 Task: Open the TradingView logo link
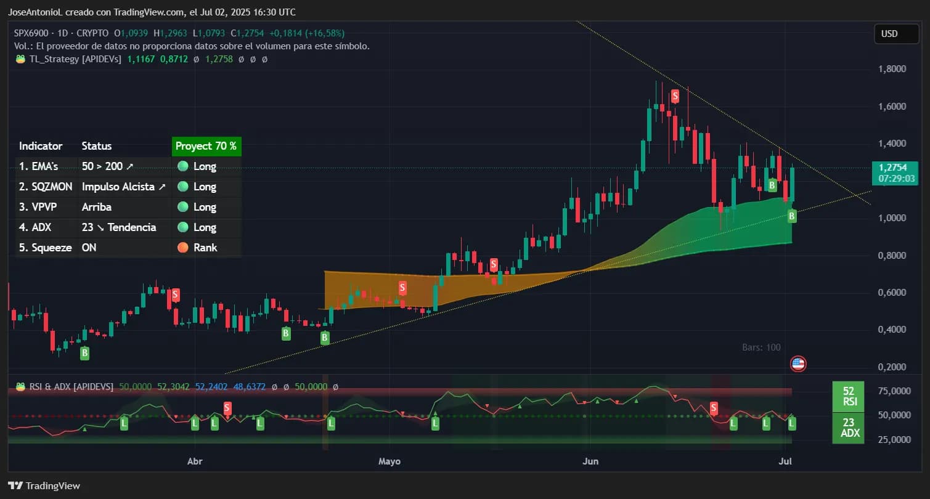pyautogui.click(x=44, y=485)
